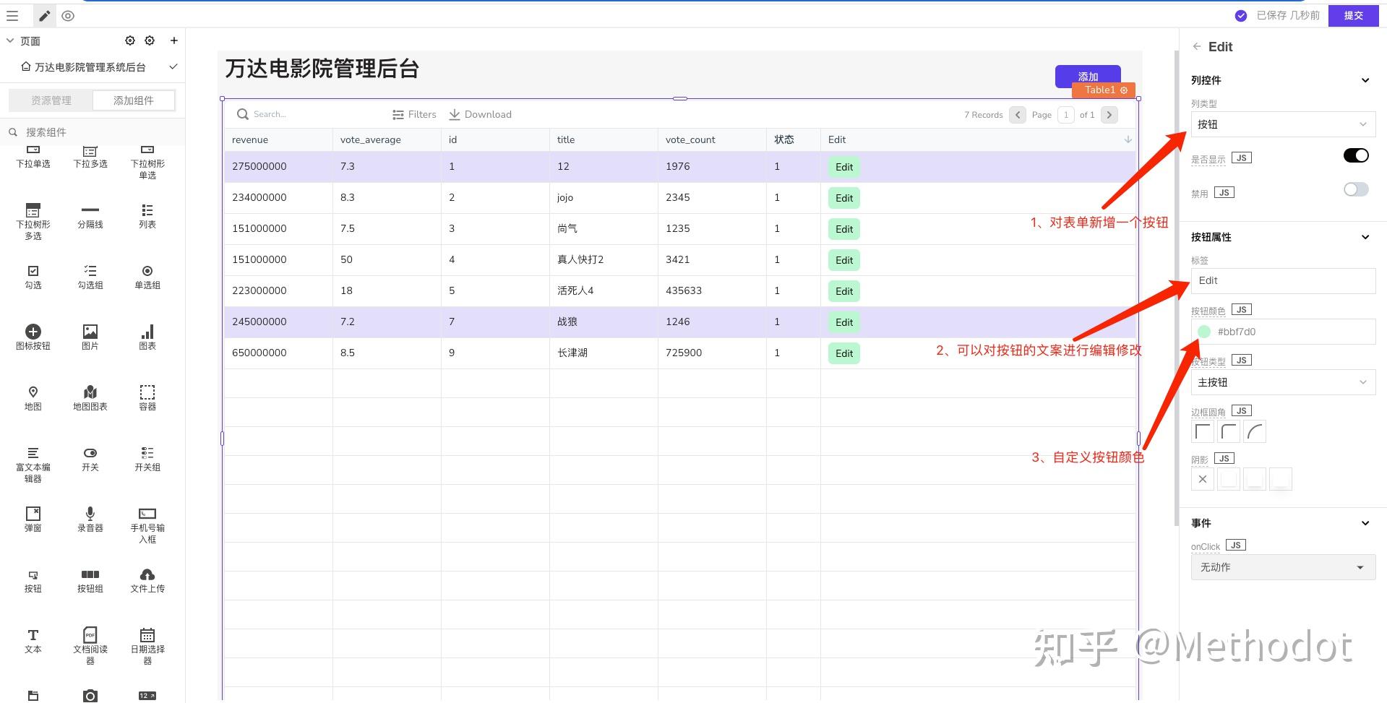Image resolution: width=1387 pixels, height=703 pixels.
Task: Add the 开关组 switch group widget
Action: pyautogui.click(x=147, y=459)
